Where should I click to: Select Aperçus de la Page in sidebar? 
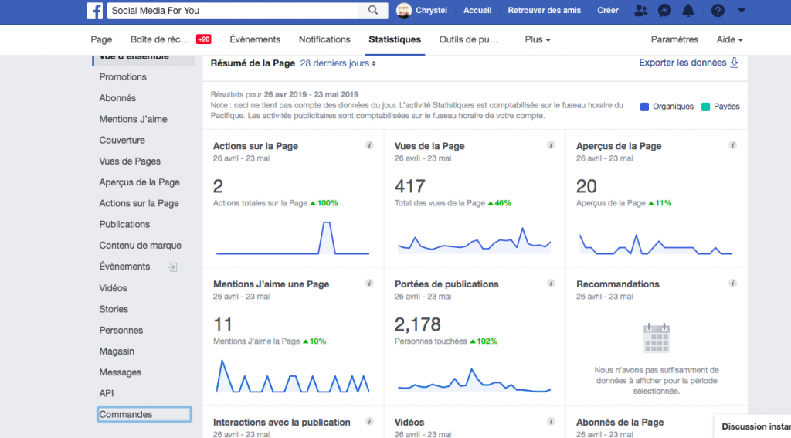tap(139, 182)
